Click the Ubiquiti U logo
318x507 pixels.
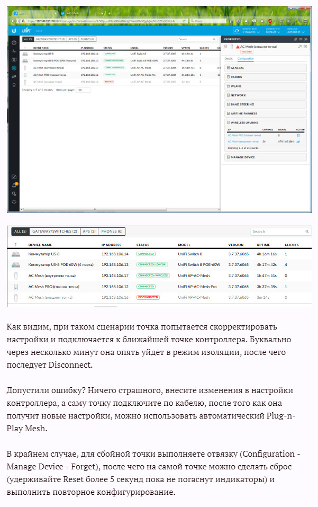pos(14,31)
